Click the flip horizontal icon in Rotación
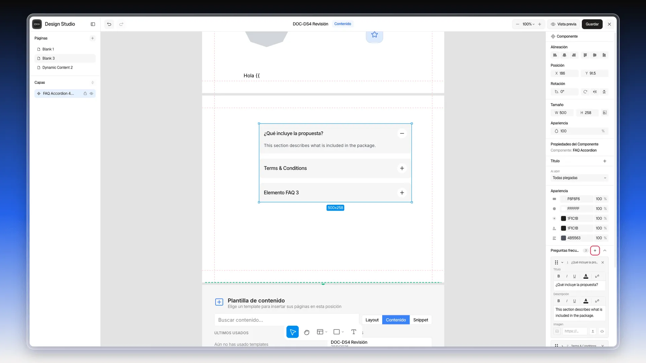Image resolution: width=646 pixels, height=363 pixels. click(595, 92)
